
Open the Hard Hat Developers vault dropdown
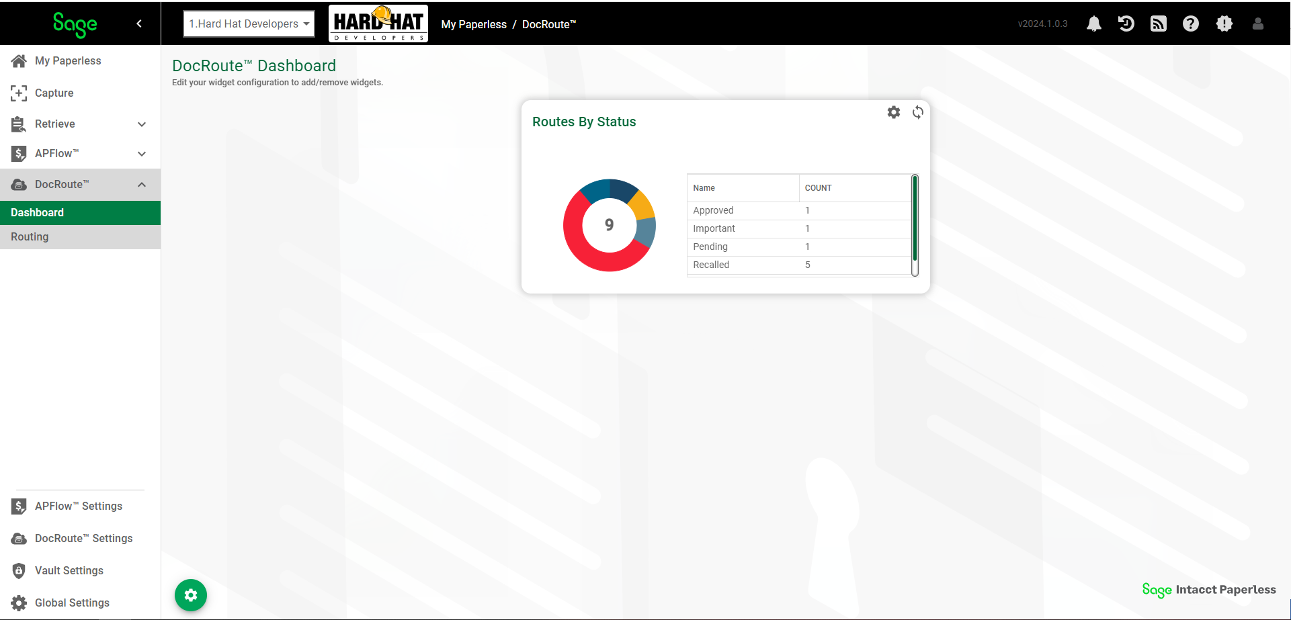point(249,24)
